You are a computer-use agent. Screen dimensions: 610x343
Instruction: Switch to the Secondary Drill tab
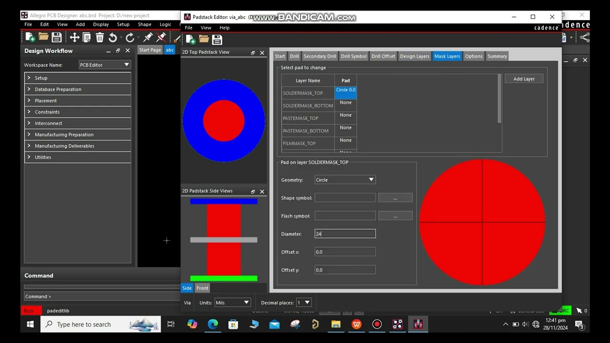pyautogui.click(x=320, y=56)
